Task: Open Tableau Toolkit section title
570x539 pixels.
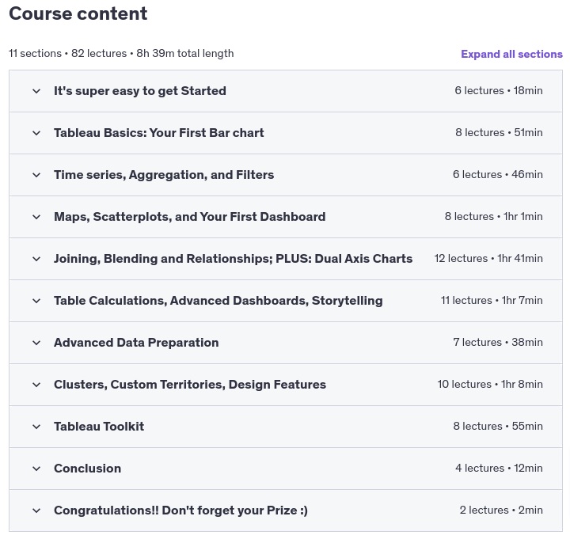Action: [99, 427]
